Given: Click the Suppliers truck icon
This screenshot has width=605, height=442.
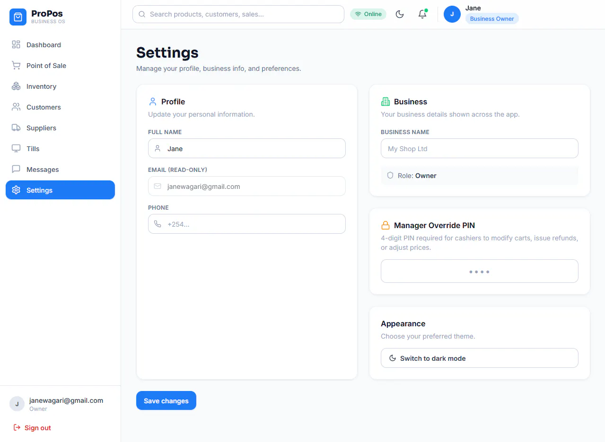Looking at the screenshot, I should 16,127.
